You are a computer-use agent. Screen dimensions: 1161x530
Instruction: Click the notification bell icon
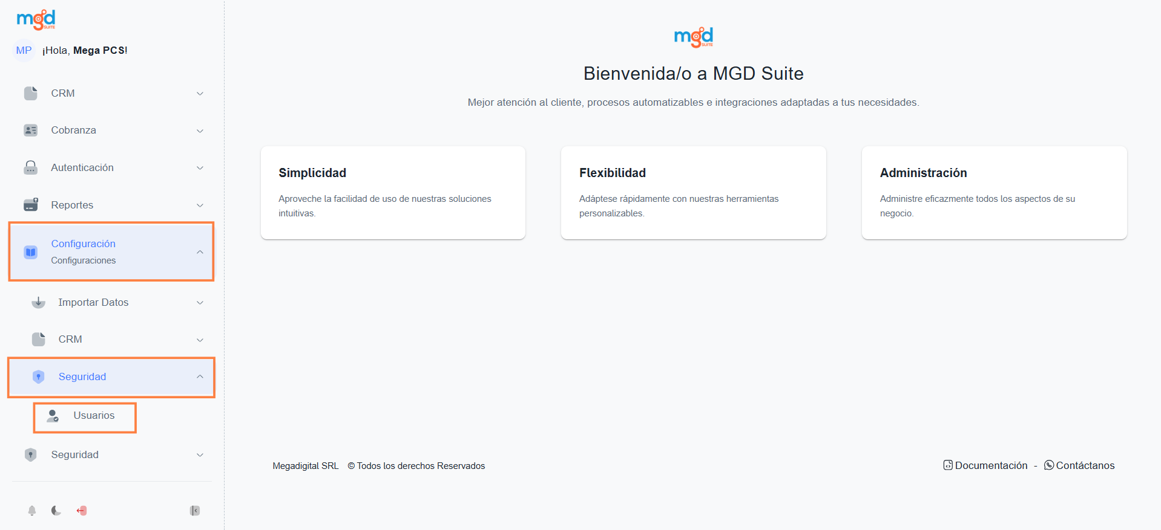(x=32, y=511)
